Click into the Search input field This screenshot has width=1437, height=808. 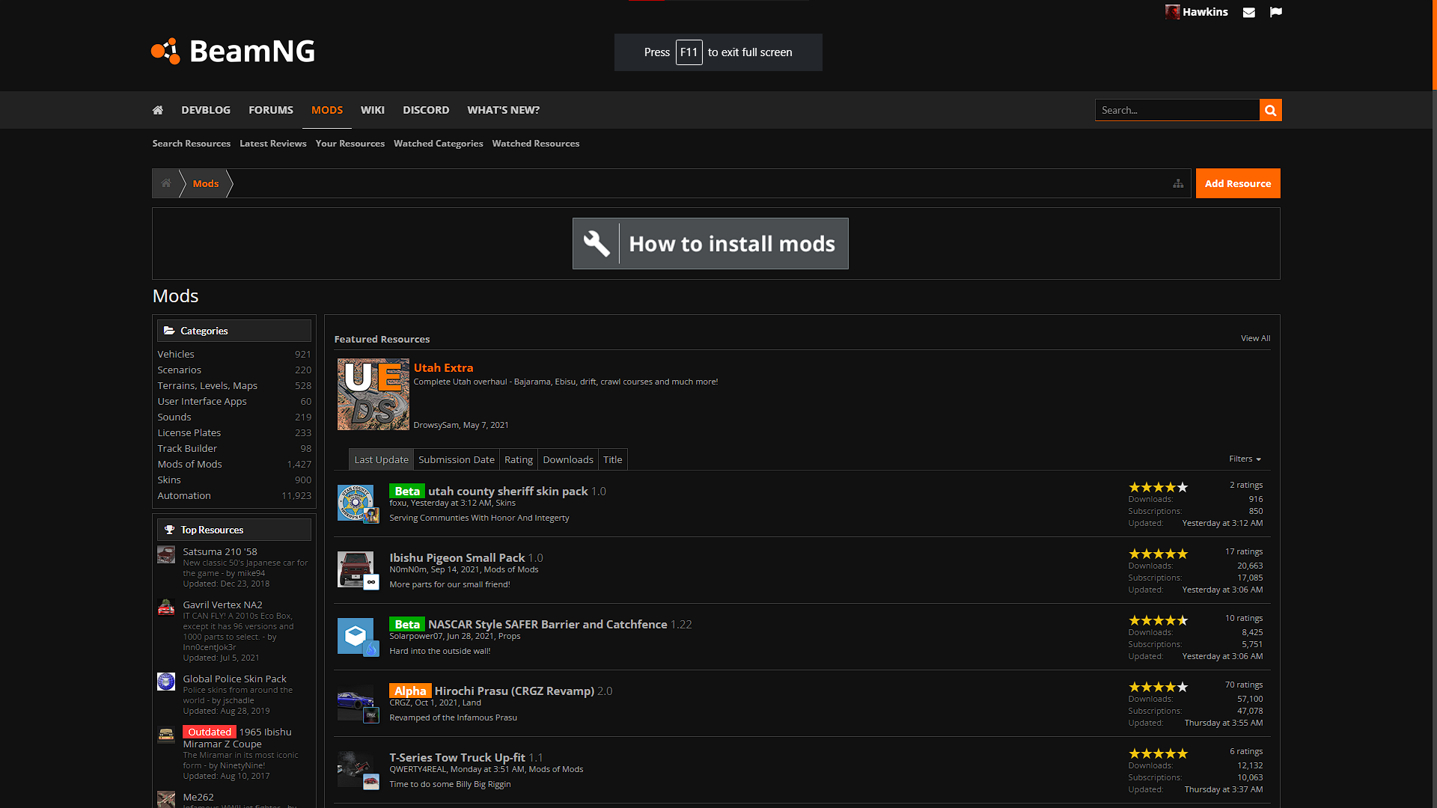pyautogui.click(x=1177, y=110)
